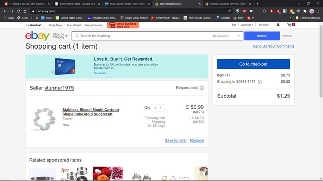
Task: Open the OneTab bookmark
Action: pyautogui.click(x=223, y=18)
